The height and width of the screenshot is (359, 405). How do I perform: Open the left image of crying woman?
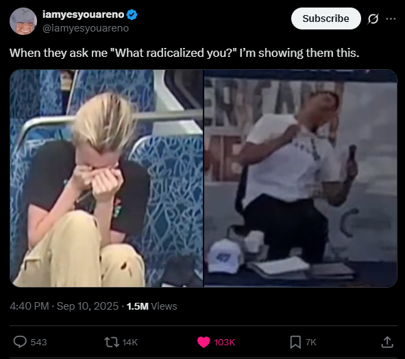(106, 178)
